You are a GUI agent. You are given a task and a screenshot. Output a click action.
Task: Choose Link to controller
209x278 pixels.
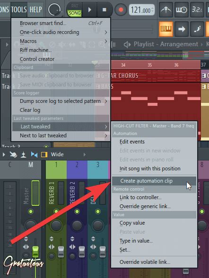tap(154, 197)
